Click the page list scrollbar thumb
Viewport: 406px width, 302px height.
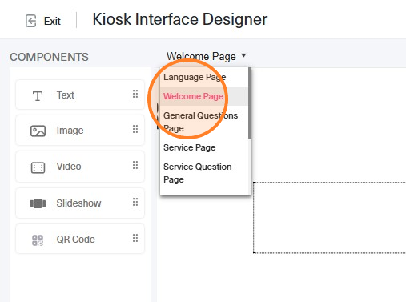tap(250, 103)
